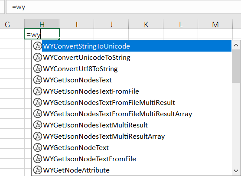Click fx icon beside WYGetNodeAttribute

(38, 170)
